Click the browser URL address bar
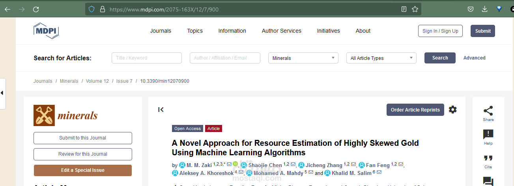The image size is (514, 186). pos(252,9)
